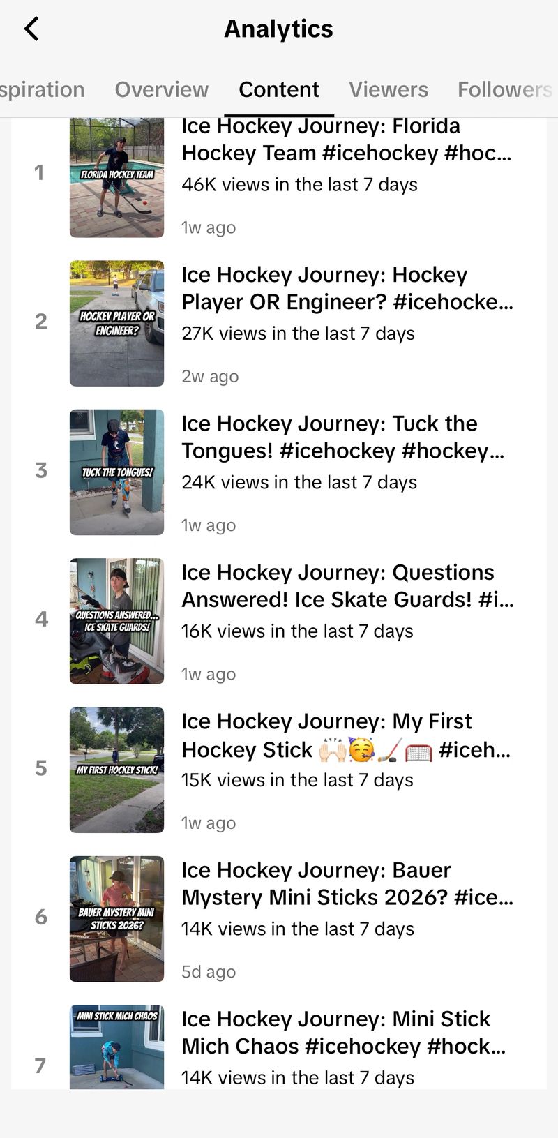The image size is (558, 1138).
Task: Open the Florida Hockey Team video title
Action: coord(346,140)
